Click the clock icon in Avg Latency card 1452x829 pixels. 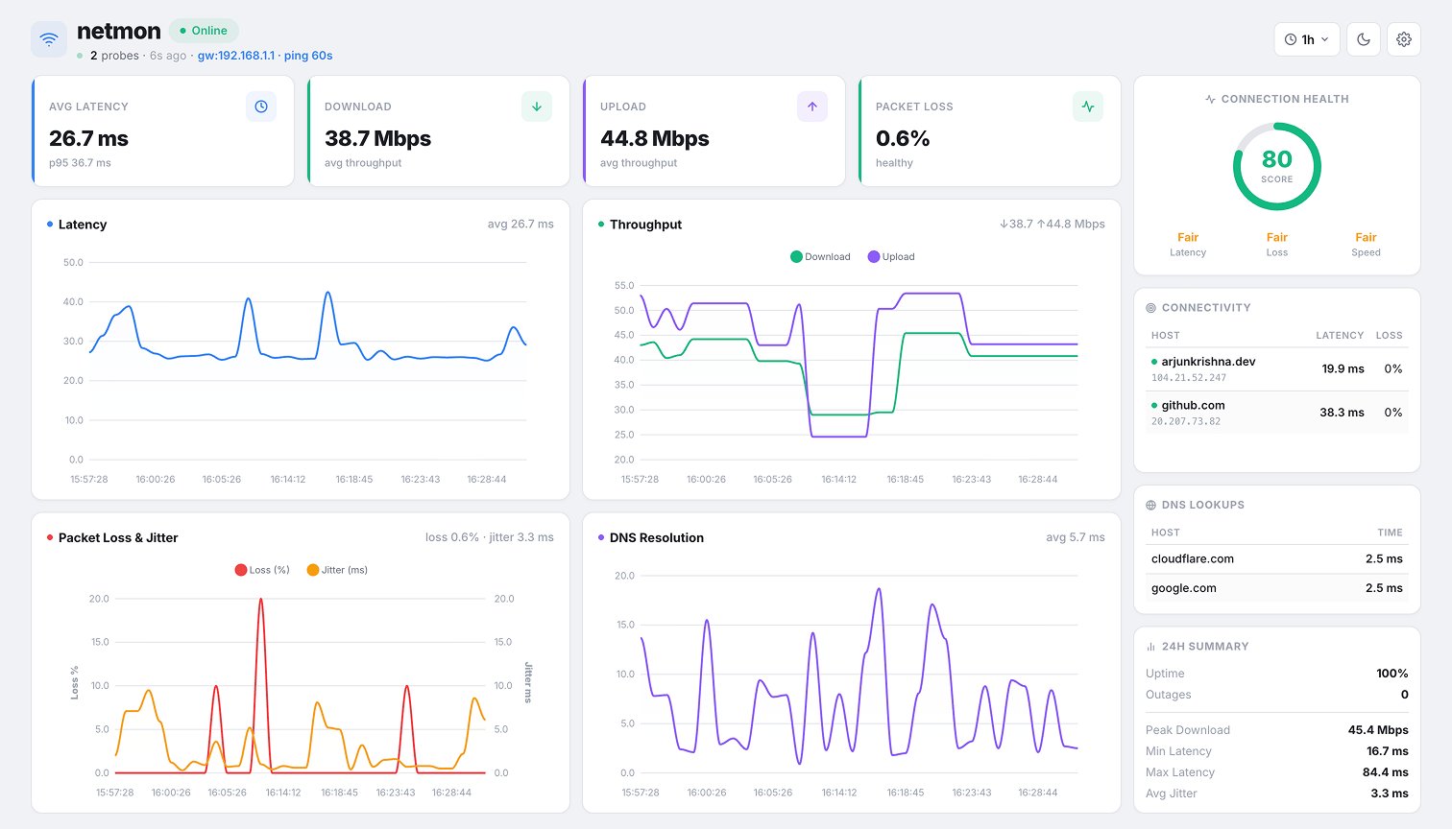click(261, 107)
